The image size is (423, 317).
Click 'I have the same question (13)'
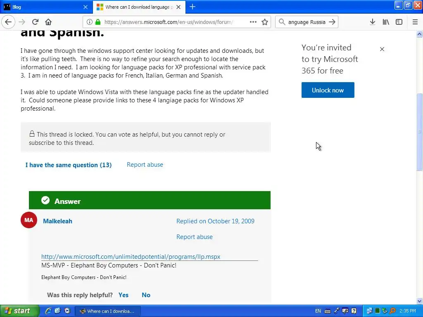click(x=69, y=165)
